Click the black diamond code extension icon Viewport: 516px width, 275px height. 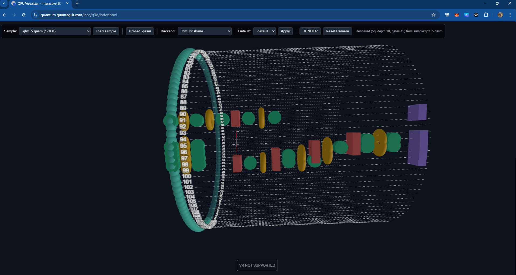476,15
